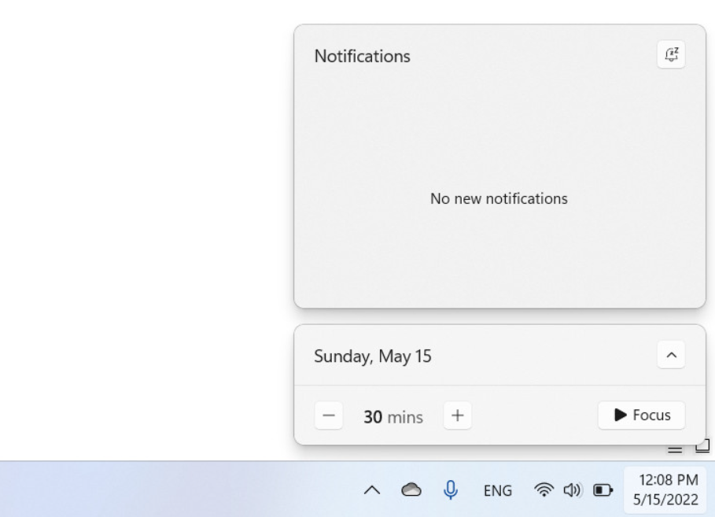Click the blue microphone tray icon
The image size is (715, 517).
coord(451,490)
